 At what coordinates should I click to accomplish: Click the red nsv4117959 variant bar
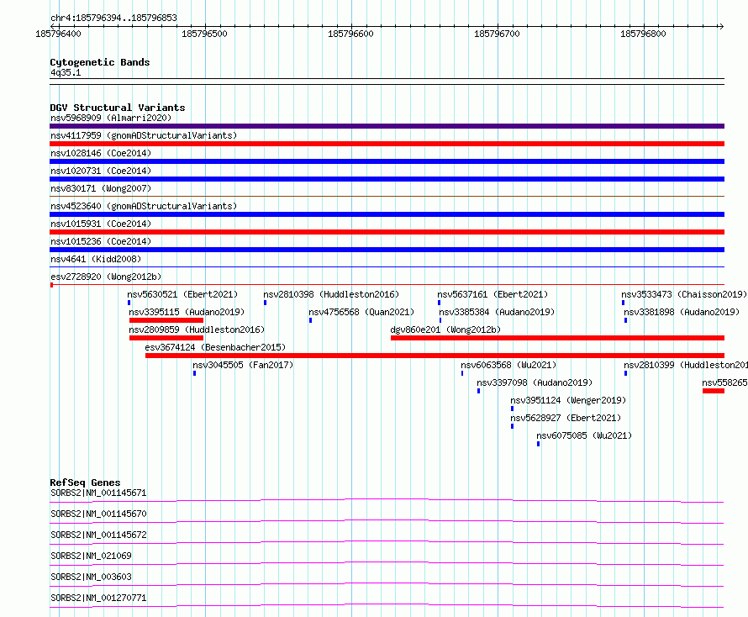pyautogui.click(x=387, y=144)
